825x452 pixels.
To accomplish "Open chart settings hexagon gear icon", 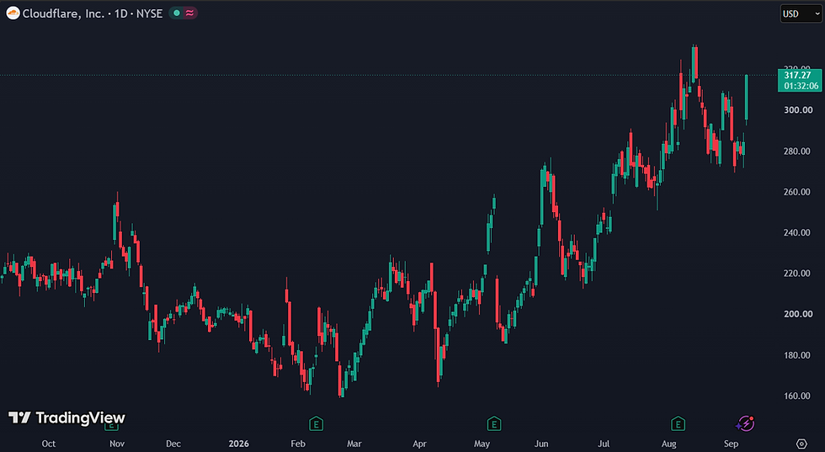I will pos(801,444).
